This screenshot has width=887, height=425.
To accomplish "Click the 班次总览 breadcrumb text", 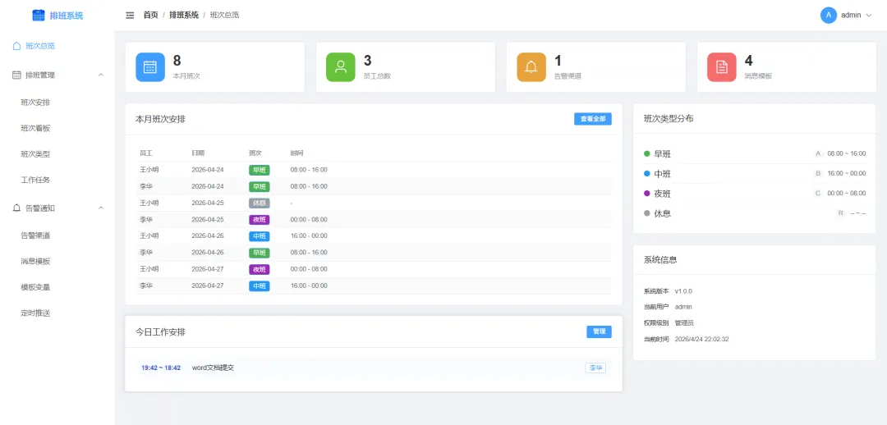I will (224, 16).
